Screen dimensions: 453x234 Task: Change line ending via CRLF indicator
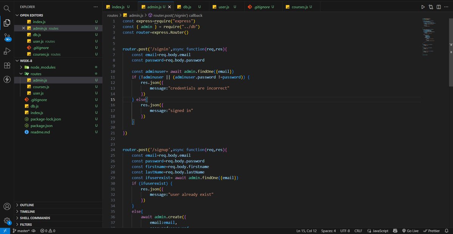coord(358,231)
